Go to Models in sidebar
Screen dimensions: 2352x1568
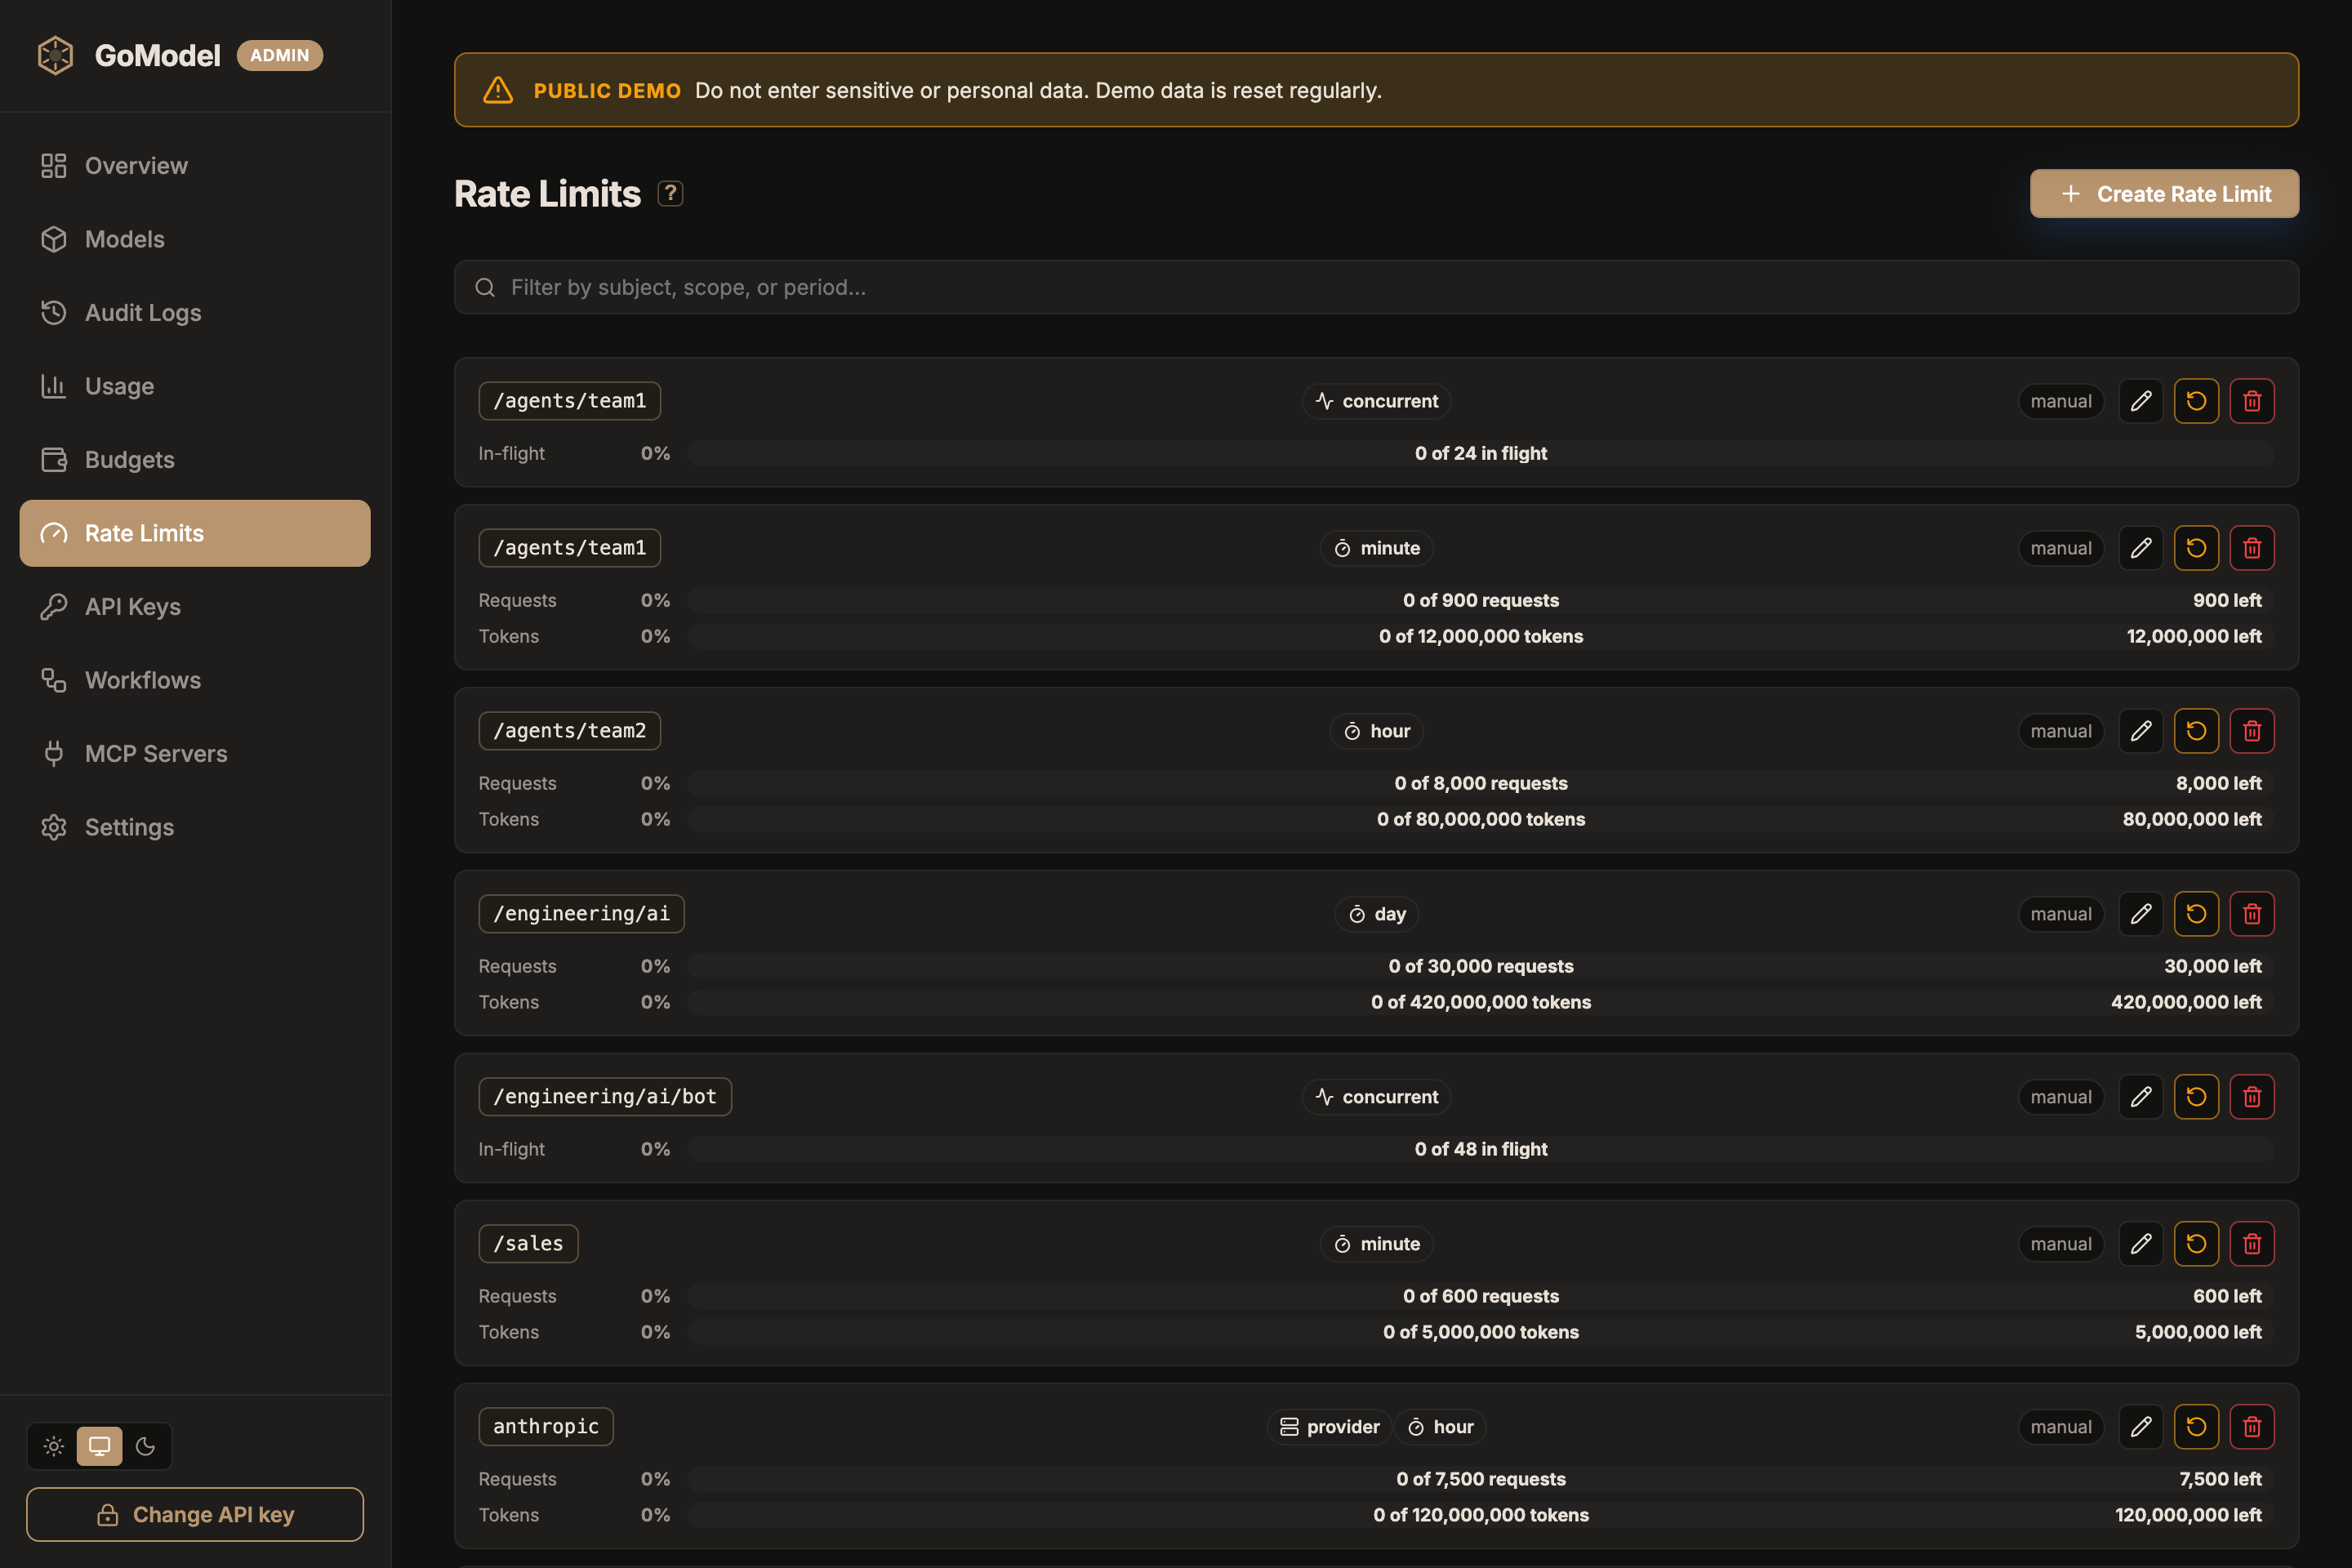point(195,239)
